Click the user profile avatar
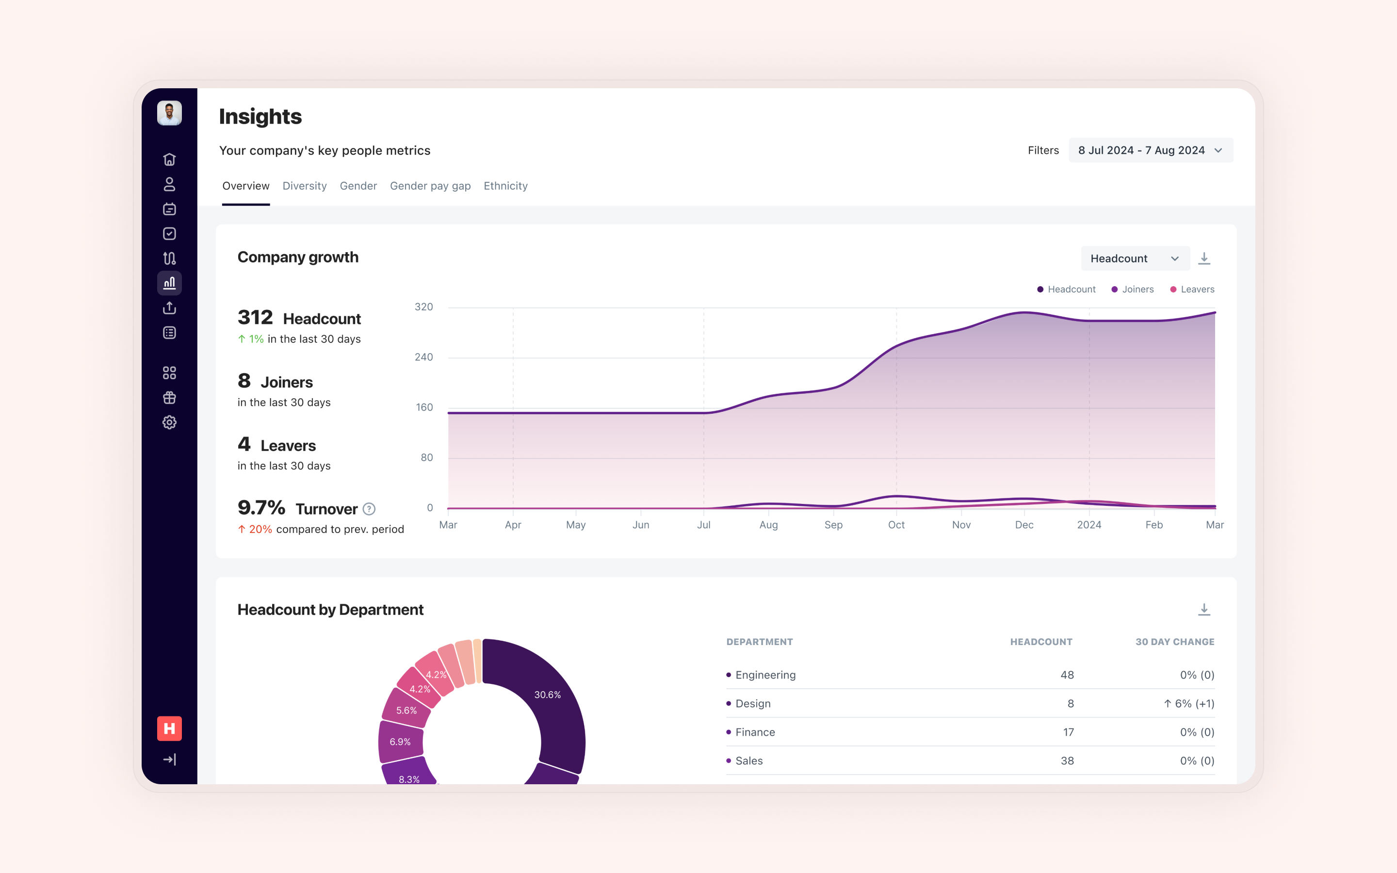Screen dimensions: 1397x873 (x=169, y=113)
